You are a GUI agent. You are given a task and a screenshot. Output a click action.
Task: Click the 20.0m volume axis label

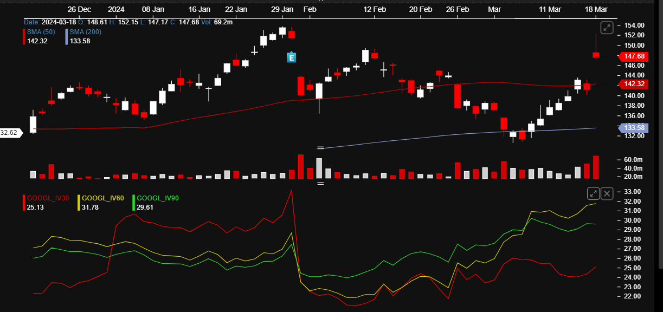pos(633,177)
